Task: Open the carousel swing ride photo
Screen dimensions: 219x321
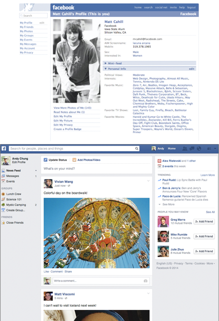Action: tap(97, 233)
